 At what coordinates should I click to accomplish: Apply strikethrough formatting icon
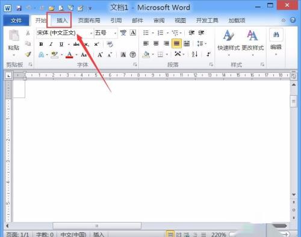click(x=76, y=44)
